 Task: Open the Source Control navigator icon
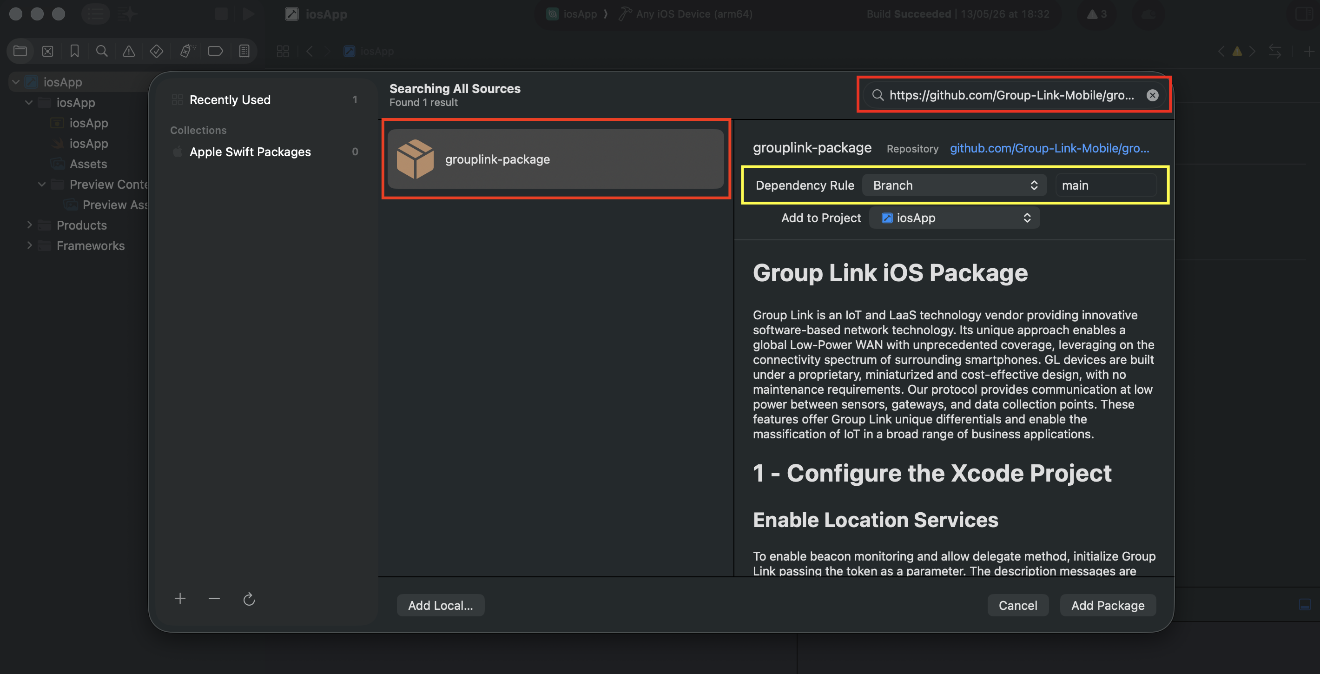[x=48, y=51]
